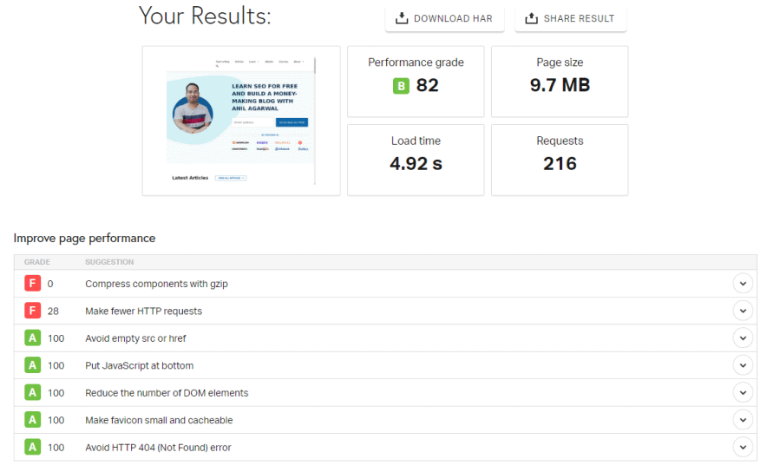The width and height of the screenshot is (767, 472).
Task: Expand Reduce the number of DOM elements chevron
Action: tap(742, 393)
